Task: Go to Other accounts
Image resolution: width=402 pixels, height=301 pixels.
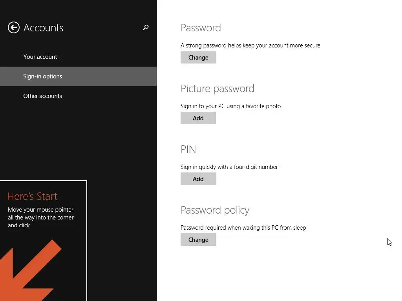Action: tap(43, 96)
